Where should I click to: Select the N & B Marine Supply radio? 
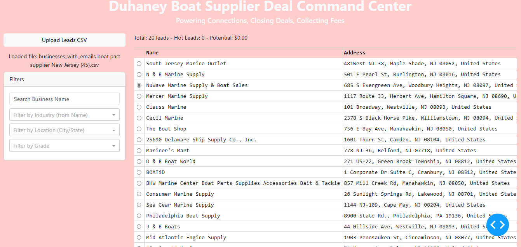tap(139, 75)
